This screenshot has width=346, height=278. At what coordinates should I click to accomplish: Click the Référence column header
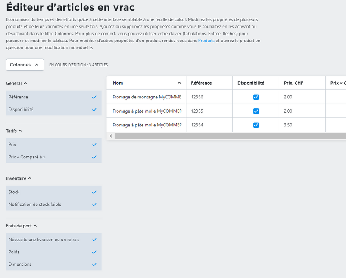tap(209, 83)
